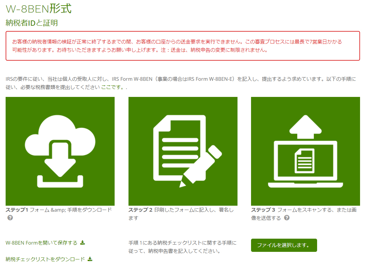Click the ステップ1 フォーム & 手順をダウンロード caption
Screen dimensions: 365x268
pos(59,210)
